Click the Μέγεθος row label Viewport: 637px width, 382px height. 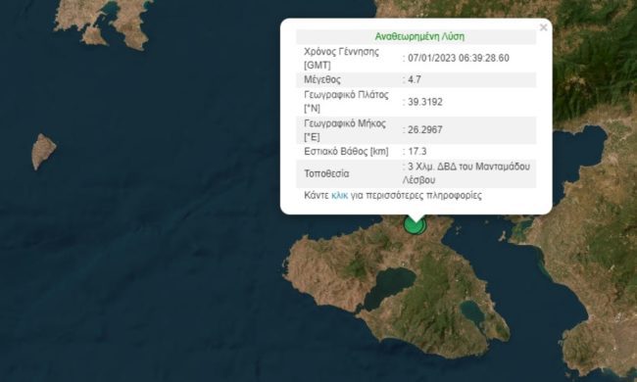click(x=322, y=79)
